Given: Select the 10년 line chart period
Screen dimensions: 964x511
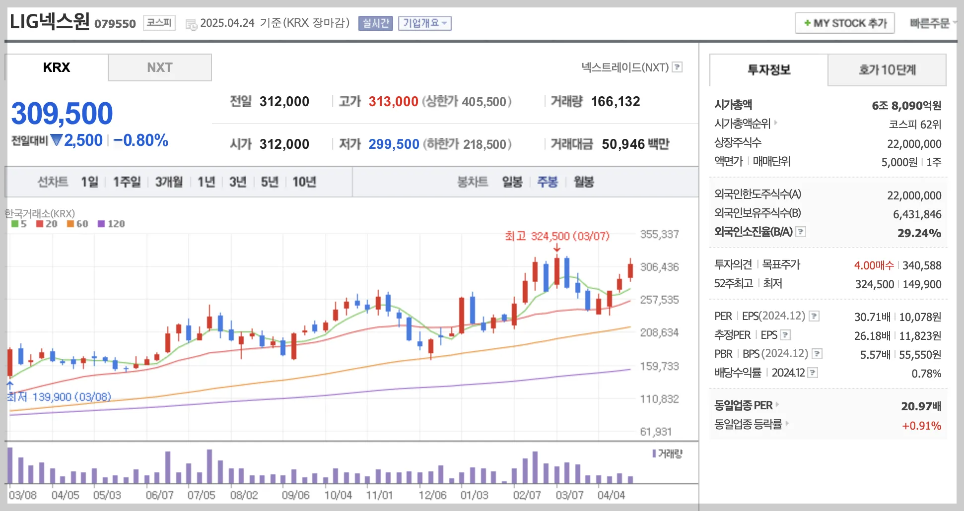Looking at the screenshot, I should pyautogui.click(x=304, y=182).
